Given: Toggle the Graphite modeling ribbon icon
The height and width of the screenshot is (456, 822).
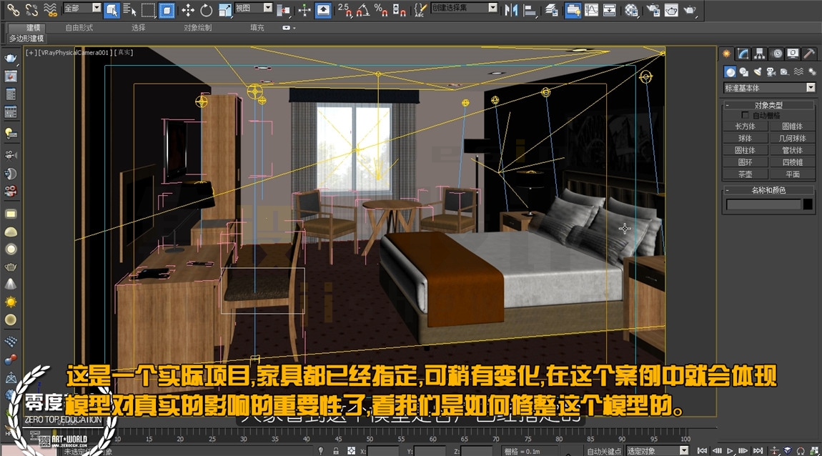Looking at the screenshot, I should (573, 9).
